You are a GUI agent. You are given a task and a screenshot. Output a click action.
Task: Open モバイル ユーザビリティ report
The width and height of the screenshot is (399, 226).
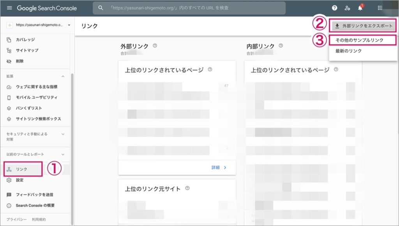[37, 98]
